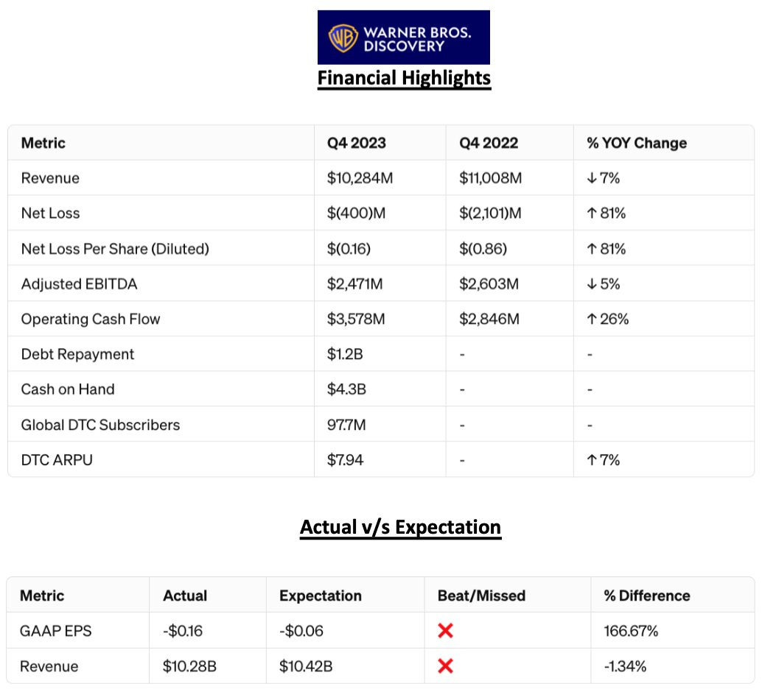Click the Beat/Missed column header

(481, 596)
